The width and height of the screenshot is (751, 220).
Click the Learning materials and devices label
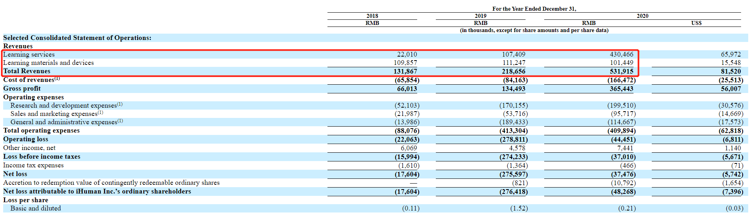click(48, 63)
